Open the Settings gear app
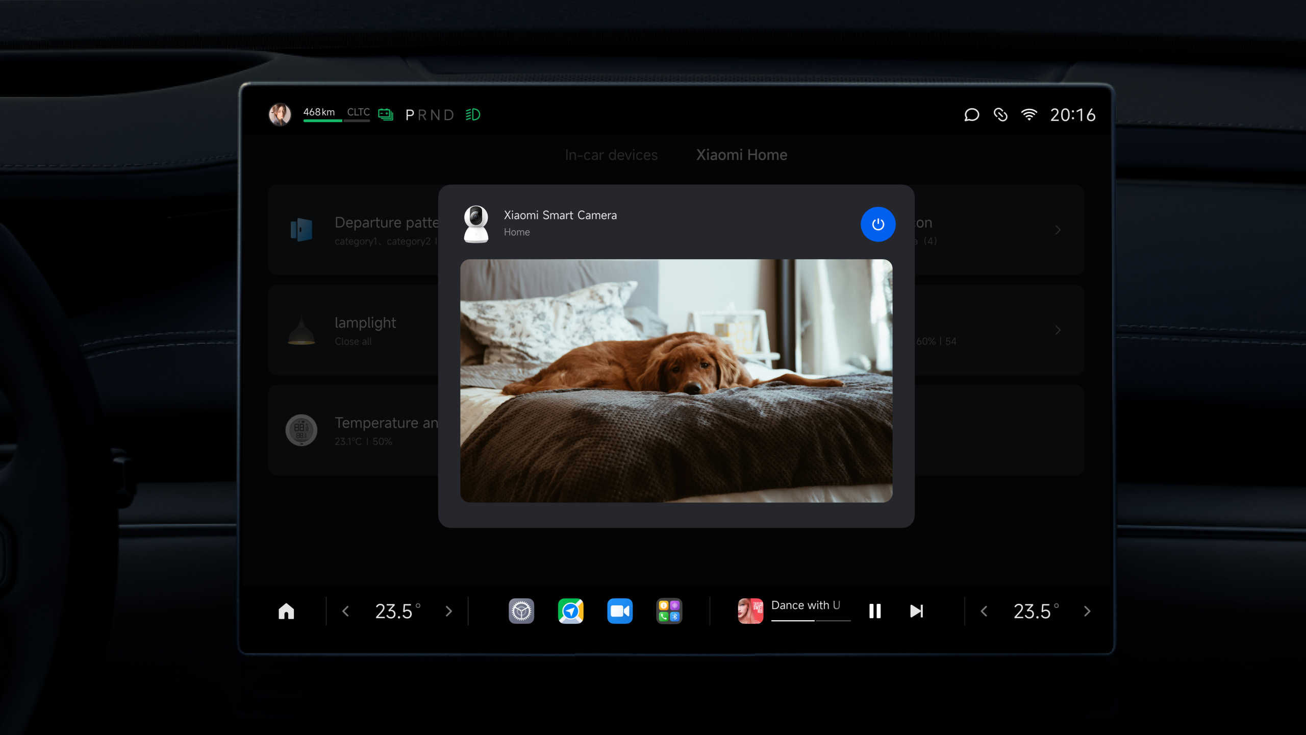This screenshot has width=1306, height=735. (521, 611)
